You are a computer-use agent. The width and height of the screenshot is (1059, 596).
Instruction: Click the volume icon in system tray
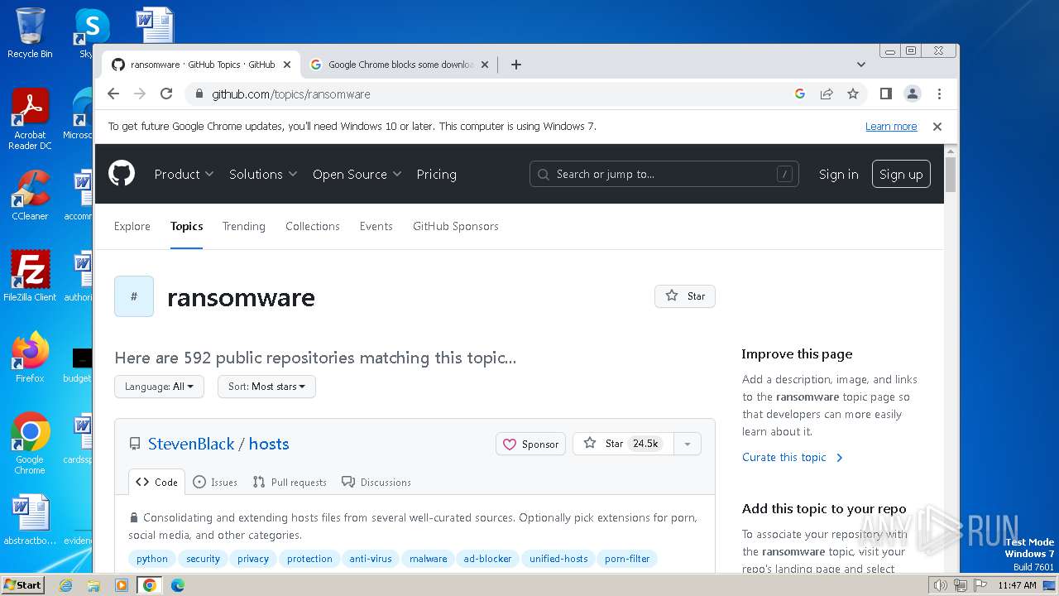click(x=940, y=585)
